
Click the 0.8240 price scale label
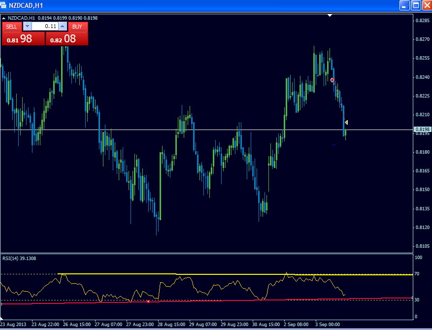pos(423,77)
